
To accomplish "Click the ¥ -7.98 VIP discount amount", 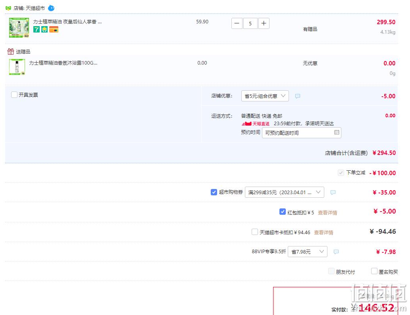I will (x=386, y=252).
